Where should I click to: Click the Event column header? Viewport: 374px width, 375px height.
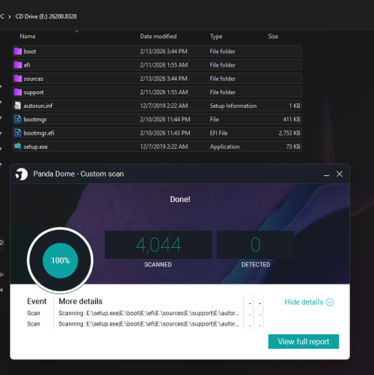tap(37, 302)
